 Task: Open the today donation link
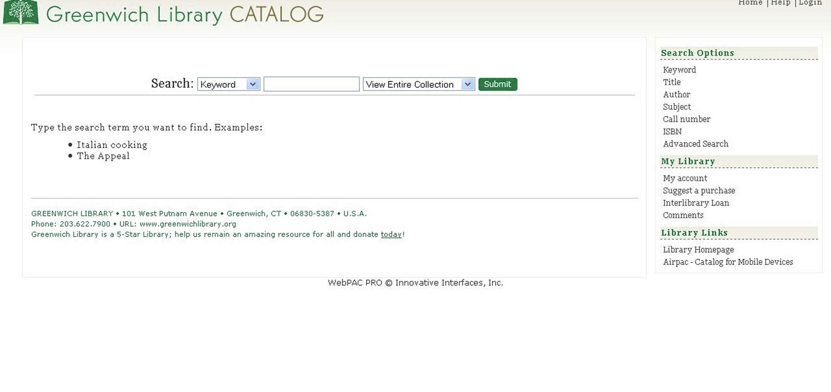[x=391, y=234]
